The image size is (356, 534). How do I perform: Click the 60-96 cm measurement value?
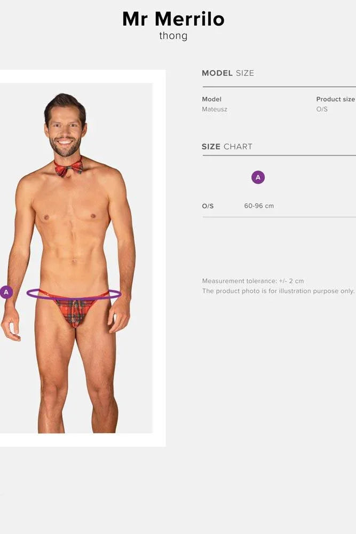click(x=259, y=206)
